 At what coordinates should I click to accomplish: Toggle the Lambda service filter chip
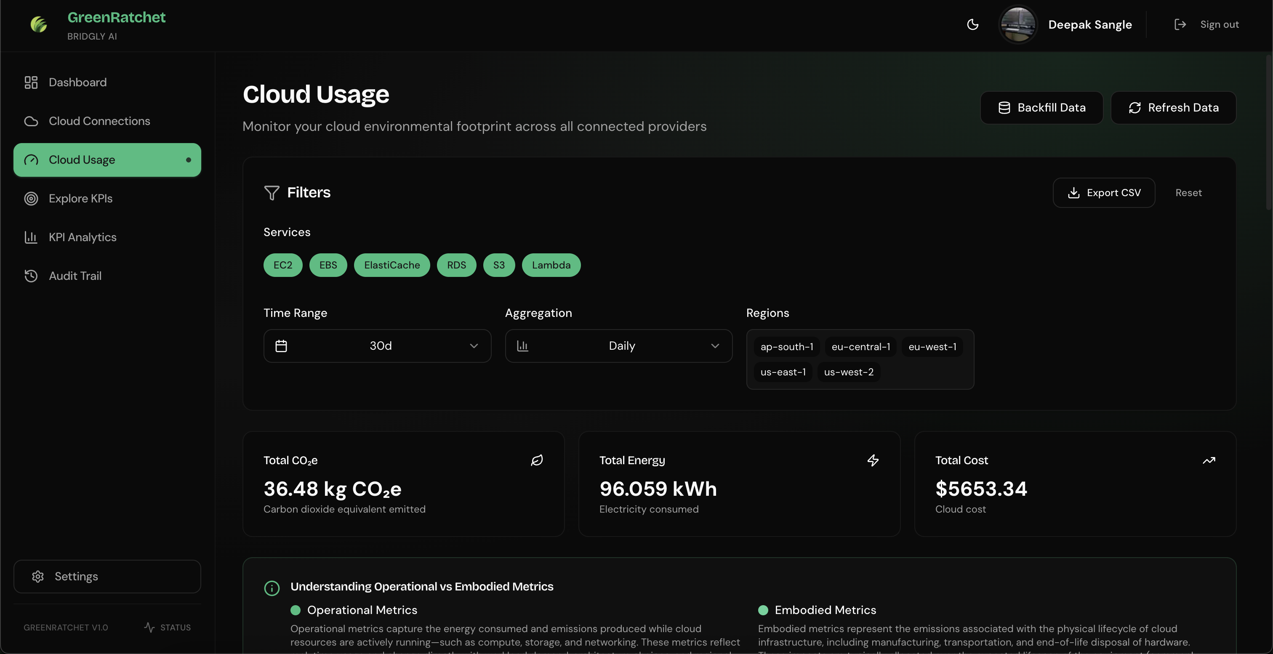[x=551, y=265]
